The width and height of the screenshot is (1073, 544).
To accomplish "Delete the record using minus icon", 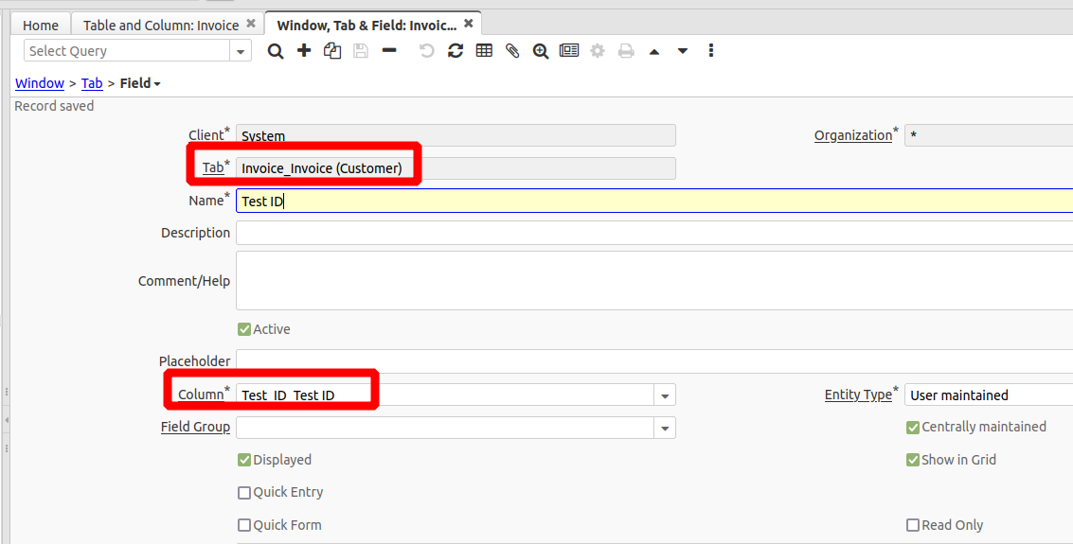I will click(x=389, y=51).
